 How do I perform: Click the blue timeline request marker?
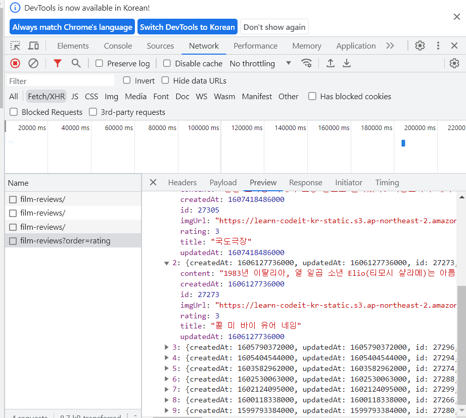pos(403,143)
